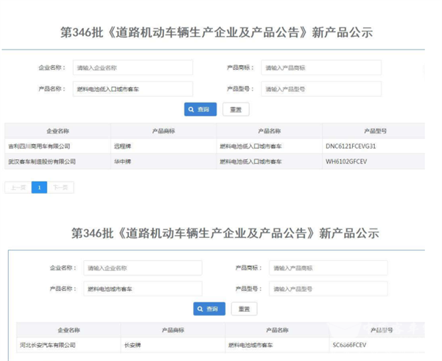Click the 华中牌 trademark cell

(122, 161)
